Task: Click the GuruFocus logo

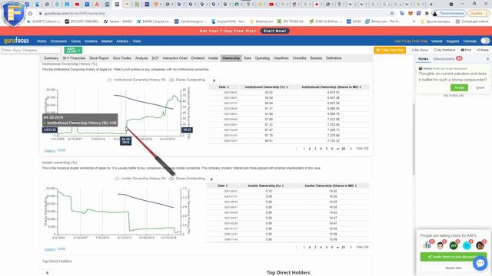Action: pos(16,41)
